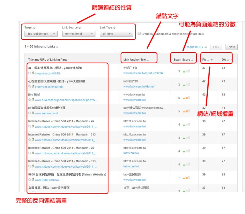Click the Request CSV link
Screen dimensions: 245x214
pyautogui.click(x=194, y=47)
